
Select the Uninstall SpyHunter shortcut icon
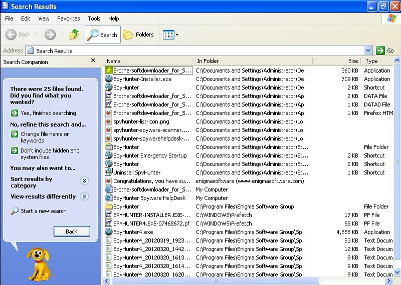click(109, 172)
